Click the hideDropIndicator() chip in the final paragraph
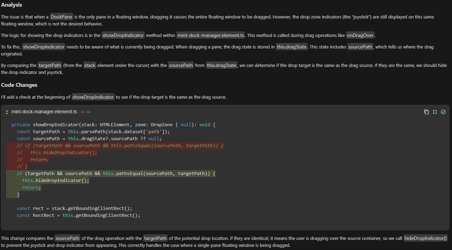Screen dimensions: 452x250 (x=425, y=238)
